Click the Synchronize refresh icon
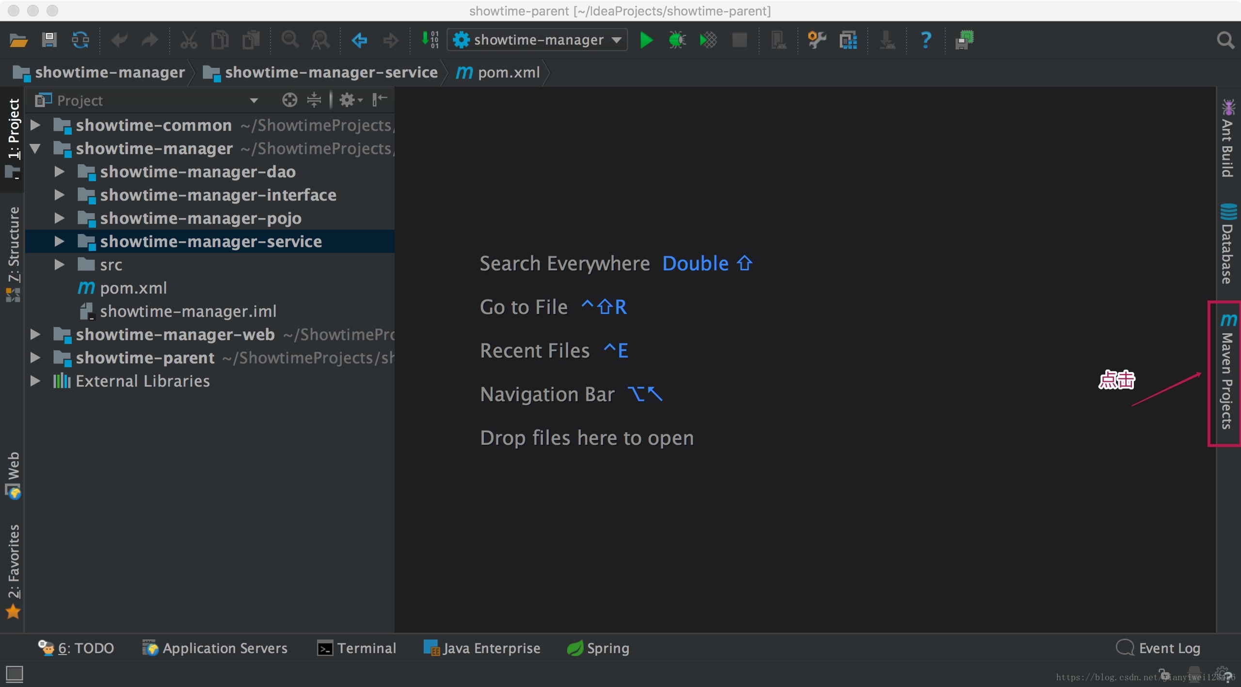The width and height of the screenshot is (1241, 687). coord(80,40)
